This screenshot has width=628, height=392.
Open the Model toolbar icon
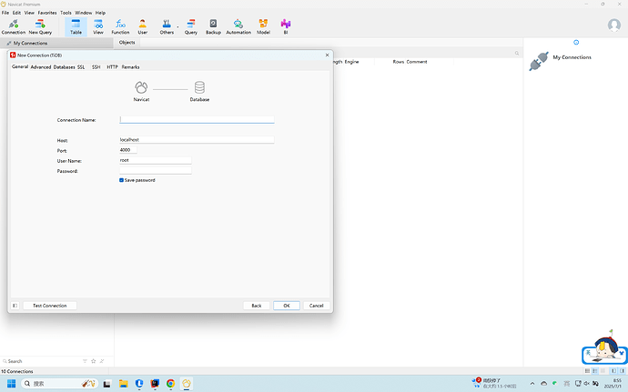263,26
